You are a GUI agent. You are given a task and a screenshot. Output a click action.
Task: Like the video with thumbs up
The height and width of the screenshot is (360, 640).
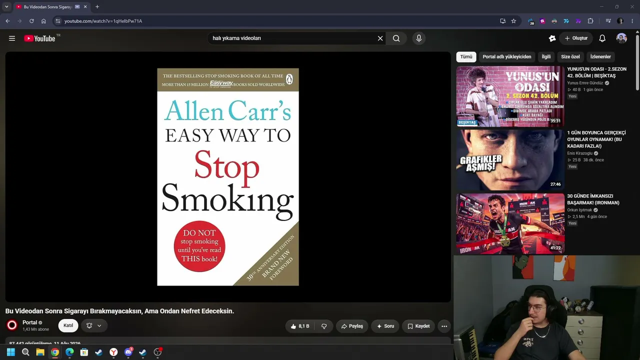[x=300, y=326]
